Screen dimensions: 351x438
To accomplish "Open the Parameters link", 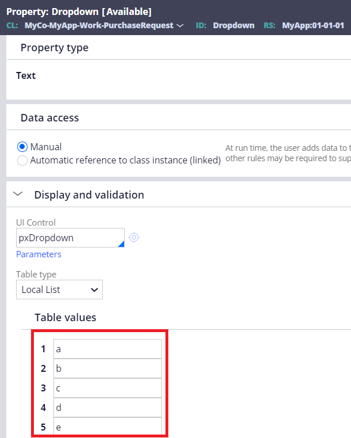I will [x=38, y=254].
